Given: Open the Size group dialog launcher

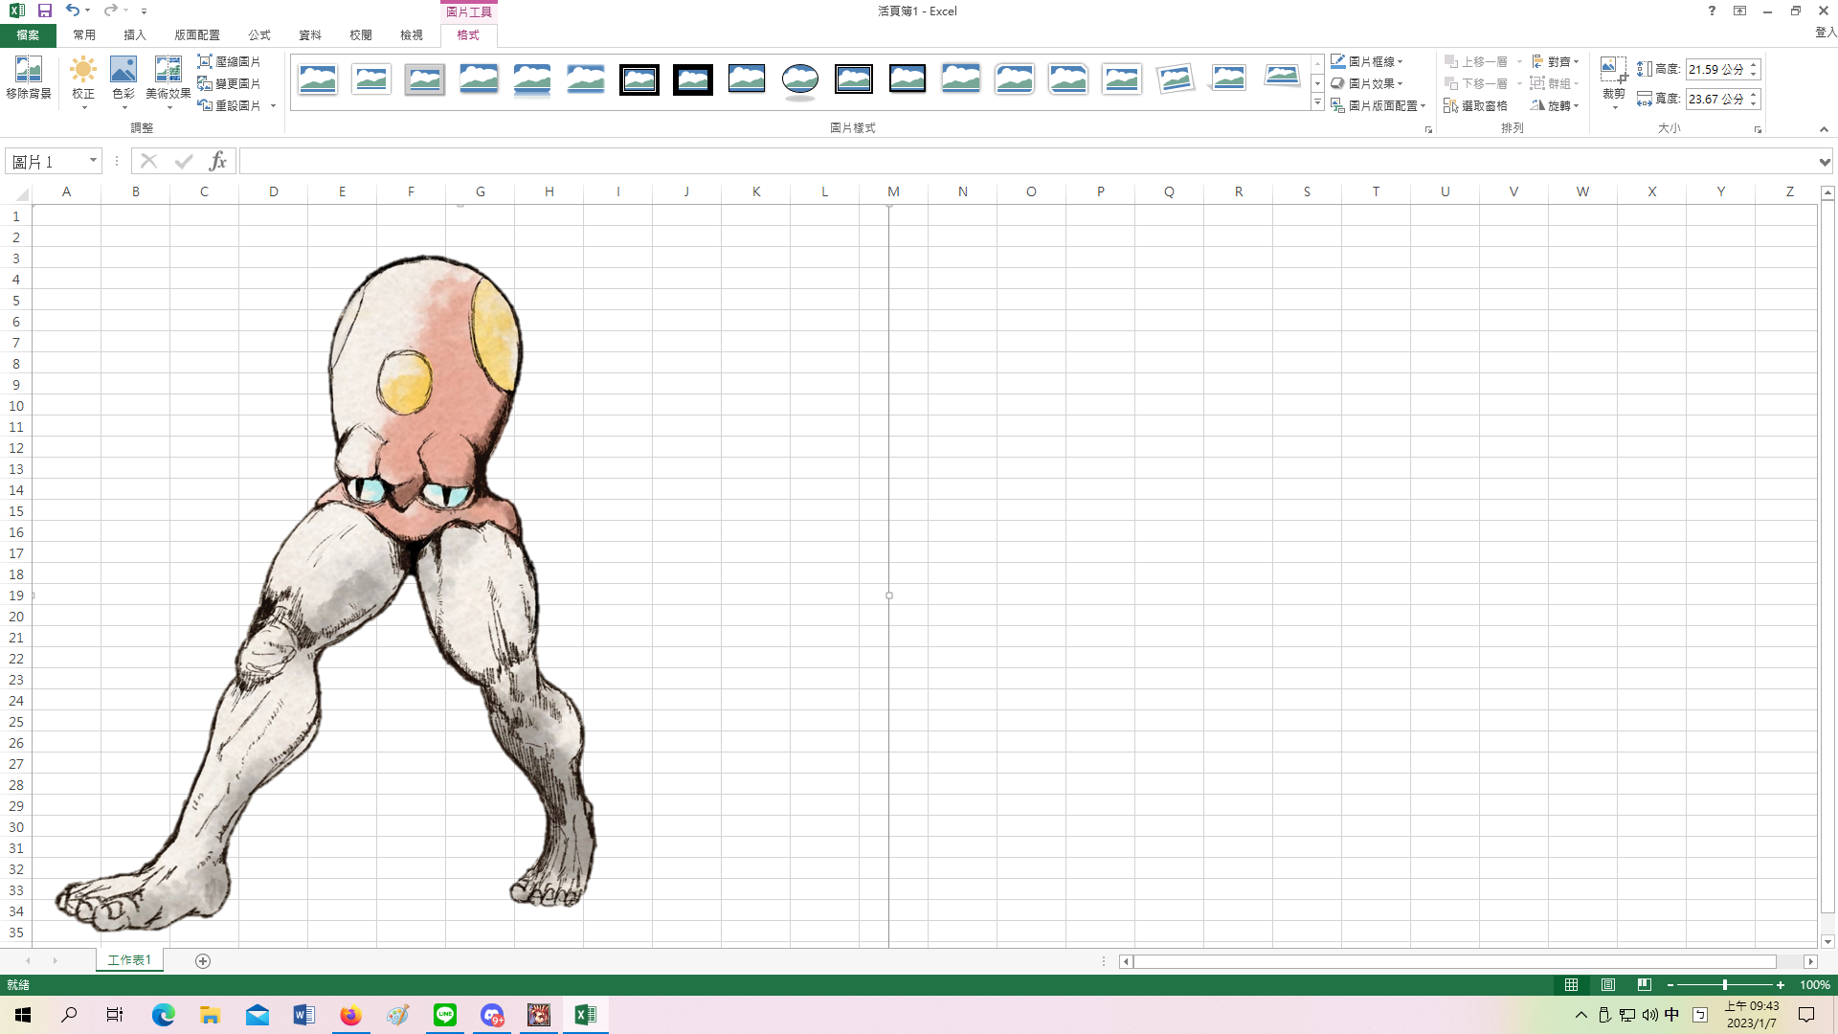Looking at the screenshot, I should tap(1758, 129).
